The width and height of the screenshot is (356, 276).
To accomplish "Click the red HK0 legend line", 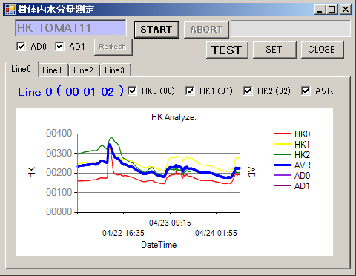I will [x=283, y=134].
